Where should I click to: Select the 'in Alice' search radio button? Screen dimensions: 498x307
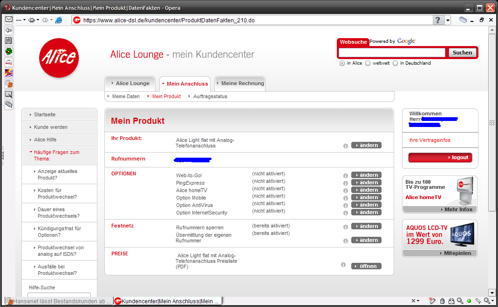[x=342, y=63]
